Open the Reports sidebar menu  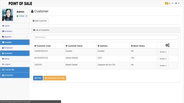(15, 37)
